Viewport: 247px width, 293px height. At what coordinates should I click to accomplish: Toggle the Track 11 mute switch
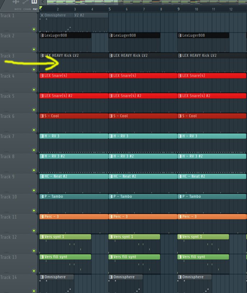[34, 230]
